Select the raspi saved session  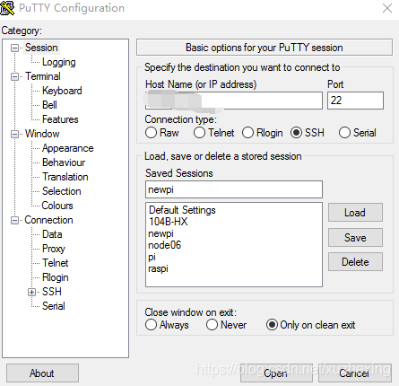point(158,268)
